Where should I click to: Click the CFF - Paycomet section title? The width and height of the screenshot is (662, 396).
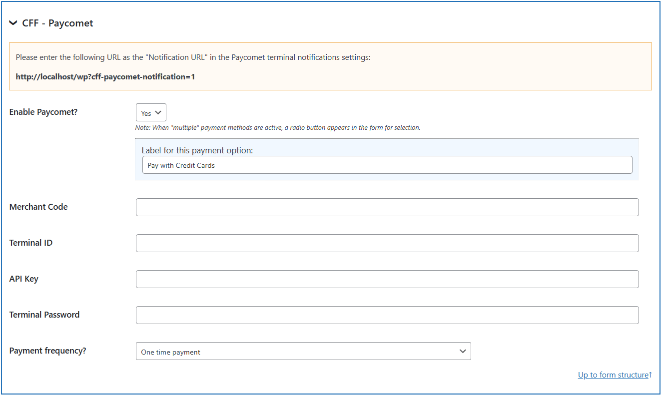tap(57, 23)
